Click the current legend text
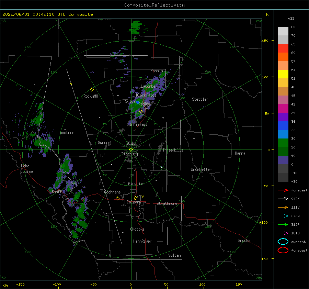The image size is (309, 289). (x=298, y=242)
